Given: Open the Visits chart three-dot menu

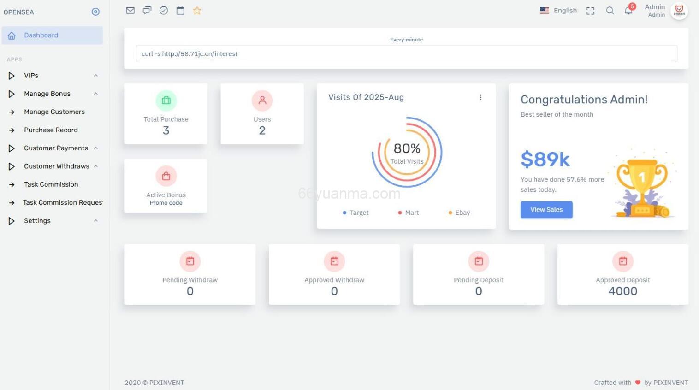Looking at the screenshot, I should coord(480,97).
